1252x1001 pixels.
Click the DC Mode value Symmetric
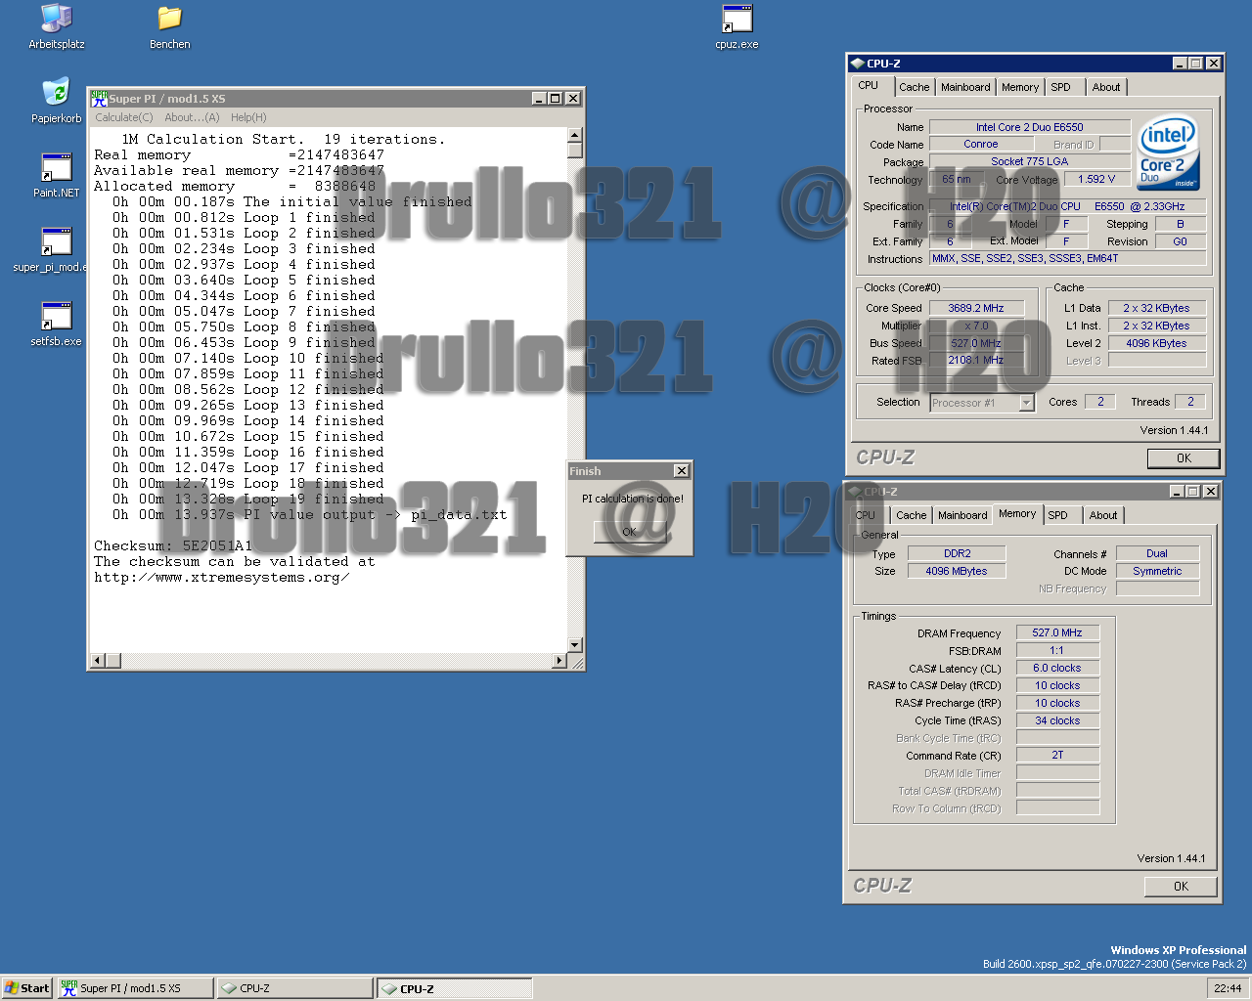click(x=1157, y=571)
